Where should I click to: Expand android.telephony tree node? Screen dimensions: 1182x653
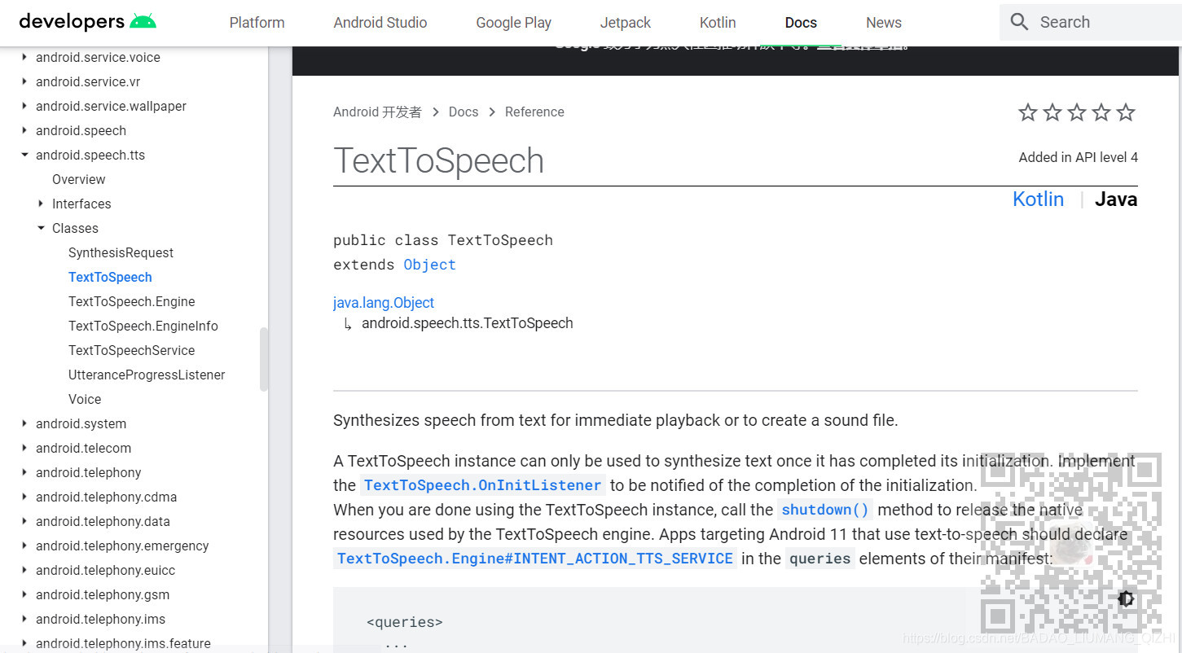(24, 472)
